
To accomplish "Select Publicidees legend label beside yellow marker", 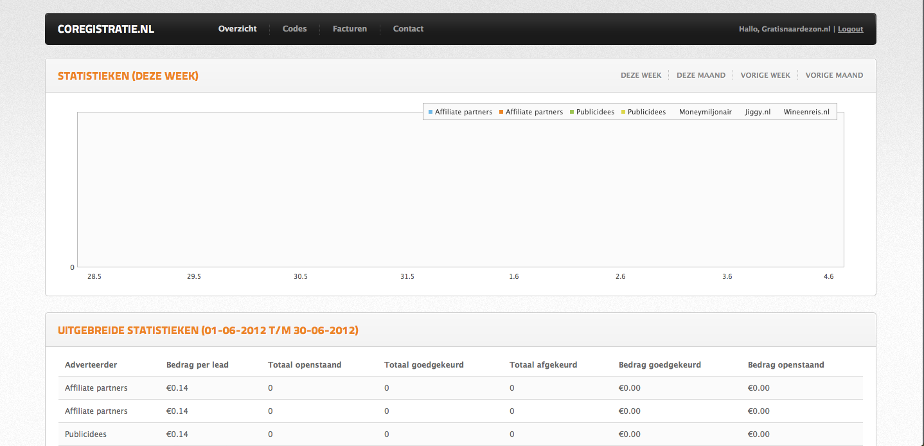I will coord(646,112).
